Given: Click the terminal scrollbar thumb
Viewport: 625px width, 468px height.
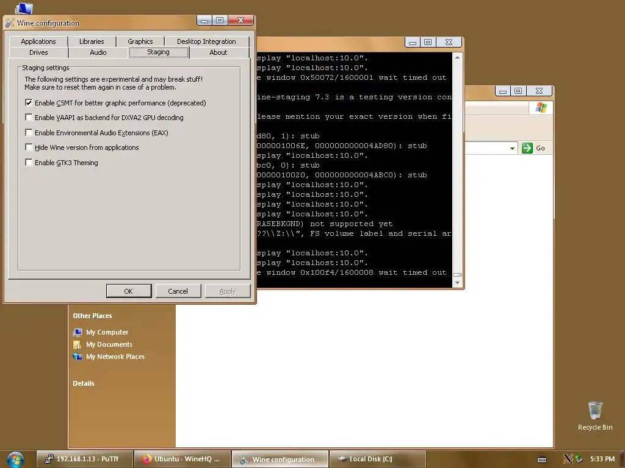Looking at the screenshot, I should click(457, 275).
